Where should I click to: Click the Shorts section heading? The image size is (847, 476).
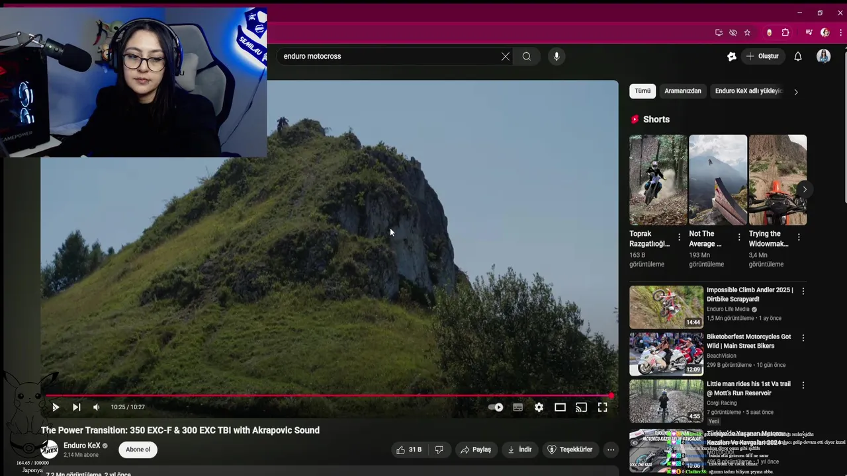(656, 120)
